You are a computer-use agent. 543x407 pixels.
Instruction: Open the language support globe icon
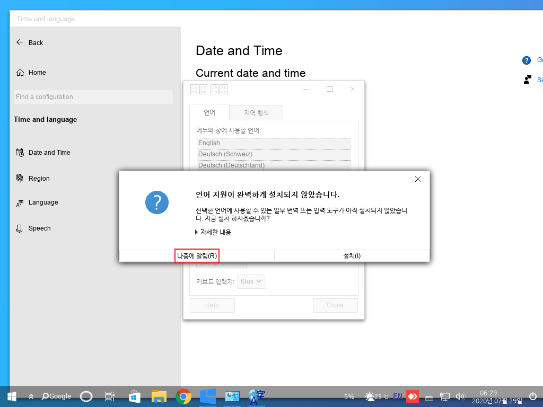(x=256, y=396)
